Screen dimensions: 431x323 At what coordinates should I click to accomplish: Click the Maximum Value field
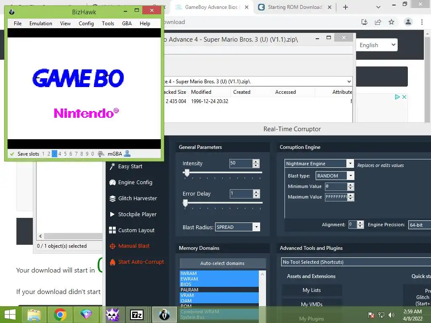(x=336, y=197)
